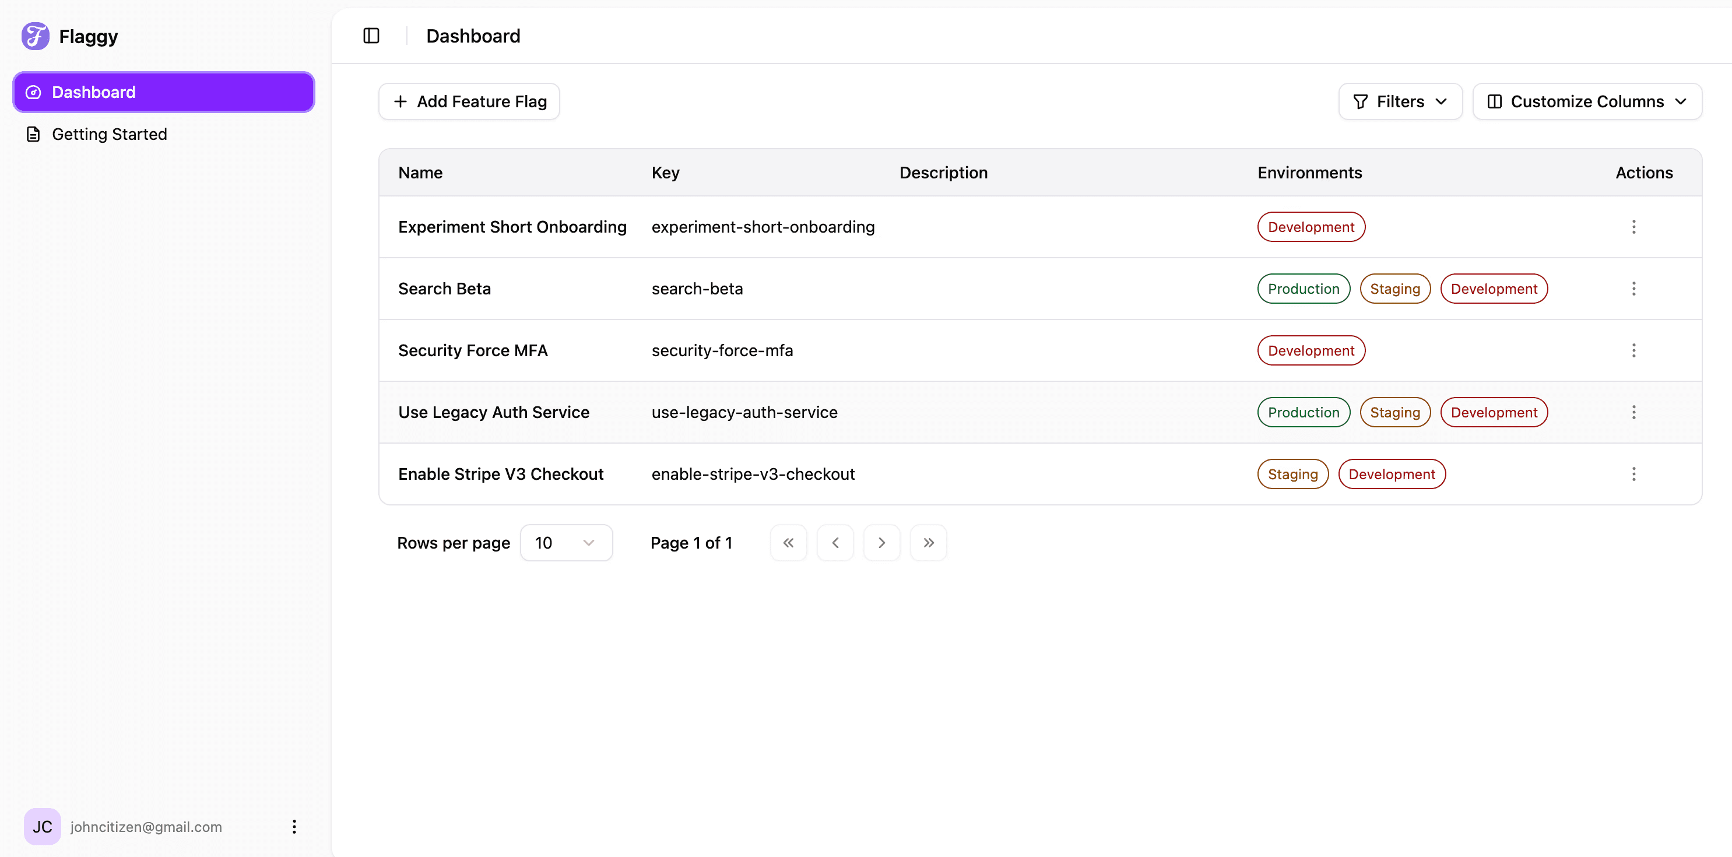Select the Development badge on Enable Stripe V3 Checkout

pos(1392,474)
